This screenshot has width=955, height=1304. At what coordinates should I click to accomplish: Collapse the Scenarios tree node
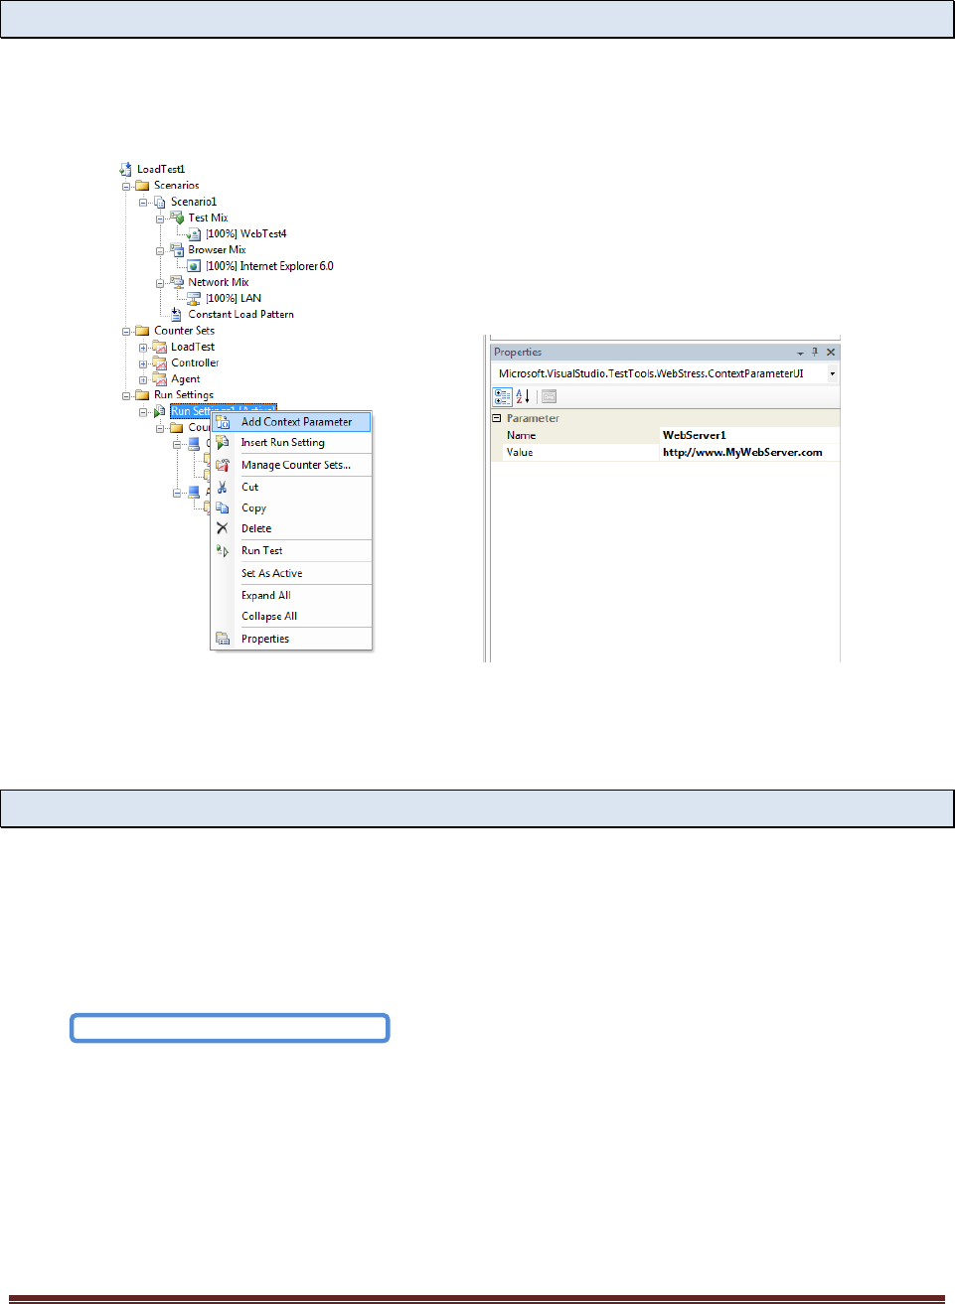126,186
